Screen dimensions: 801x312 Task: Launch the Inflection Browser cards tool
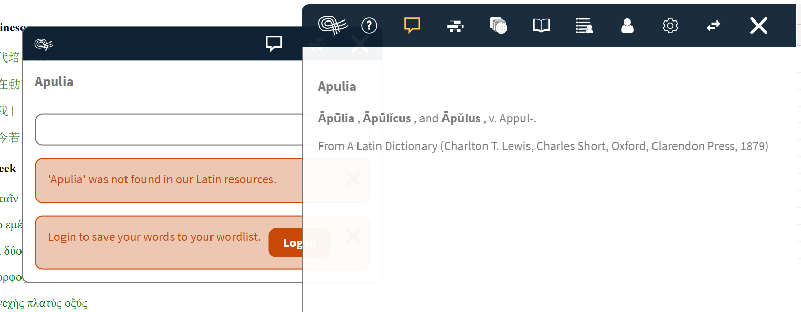498,26
